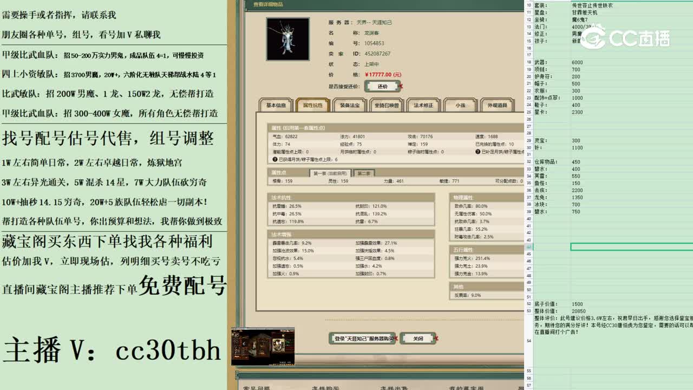
Task: Click item number 1054853
Action: [x=374, y=43]
